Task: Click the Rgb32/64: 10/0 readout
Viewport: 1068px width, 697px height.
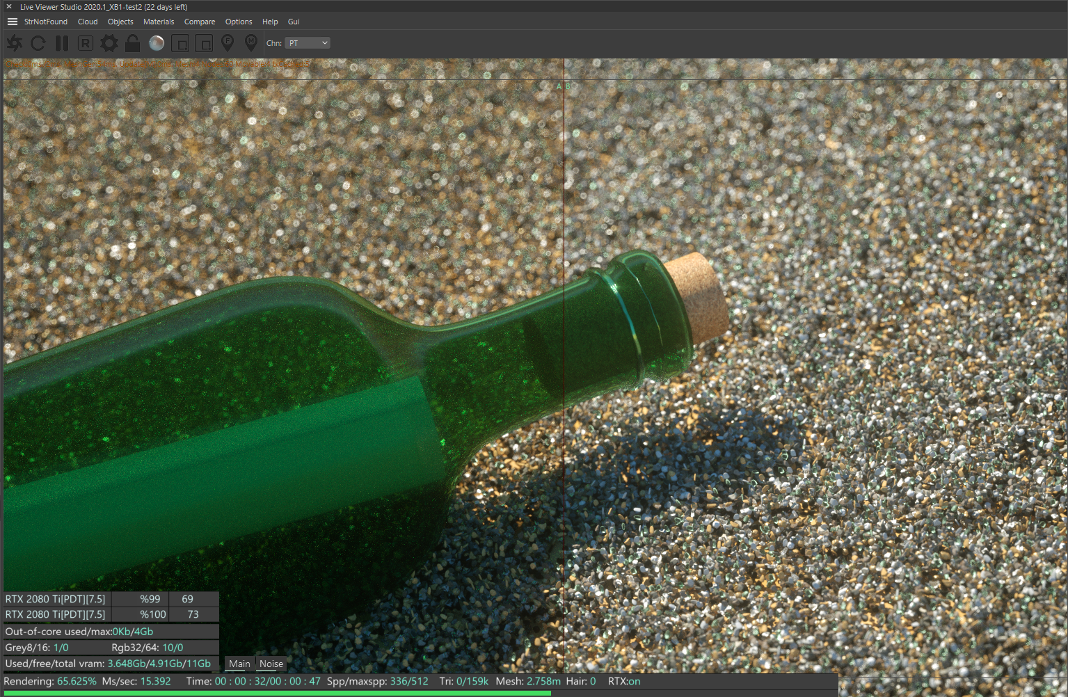Action: coord(148,648)
